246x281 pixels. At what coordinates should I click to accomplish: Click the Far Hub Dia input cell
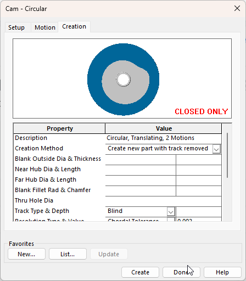tap(141, 181)
